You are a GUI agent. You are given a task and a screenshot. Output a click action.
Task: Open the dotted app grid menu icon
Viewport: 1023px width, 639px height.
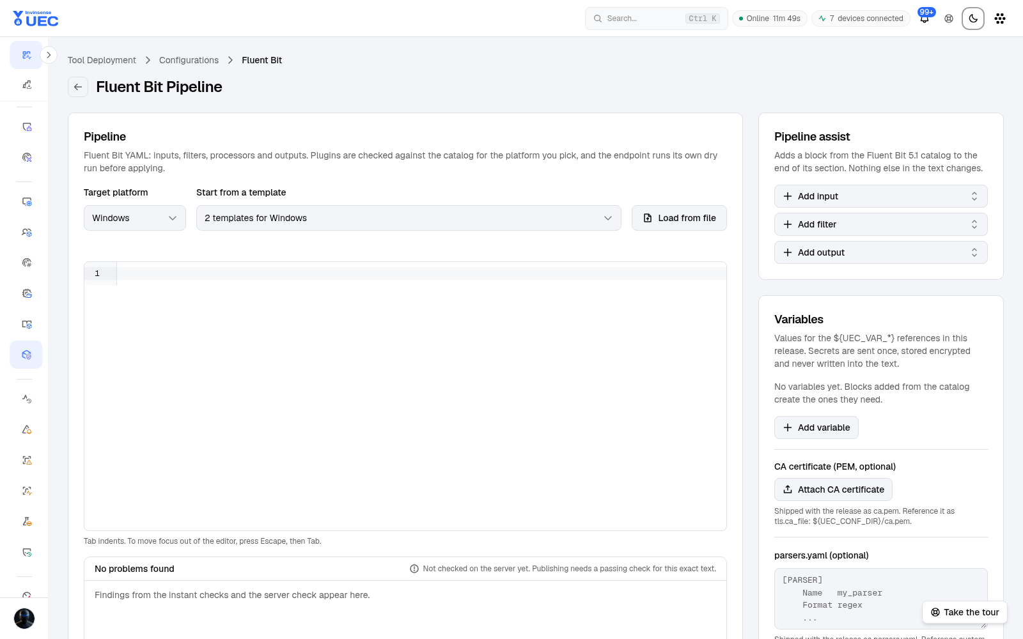[1000, 19]
